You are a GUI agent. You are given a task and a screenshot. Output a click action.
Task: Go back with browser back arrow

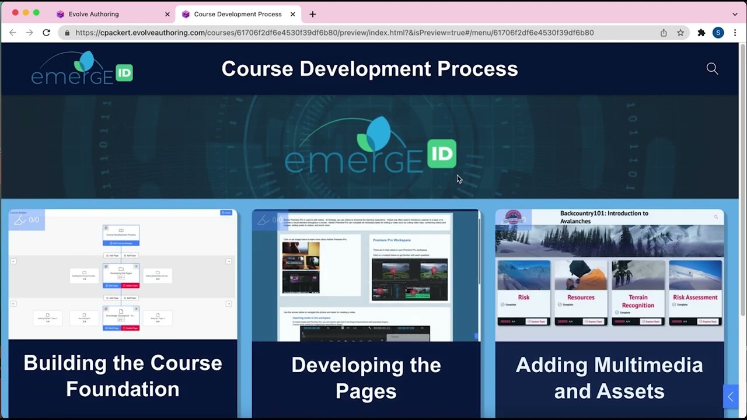[13, 33]
